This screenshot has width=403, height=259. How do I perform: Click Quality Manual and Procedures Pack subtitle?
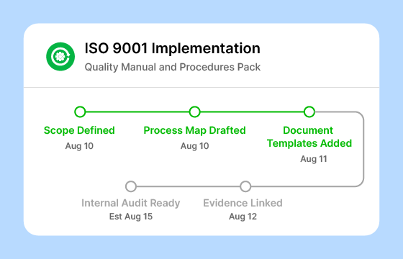(173, 67)
